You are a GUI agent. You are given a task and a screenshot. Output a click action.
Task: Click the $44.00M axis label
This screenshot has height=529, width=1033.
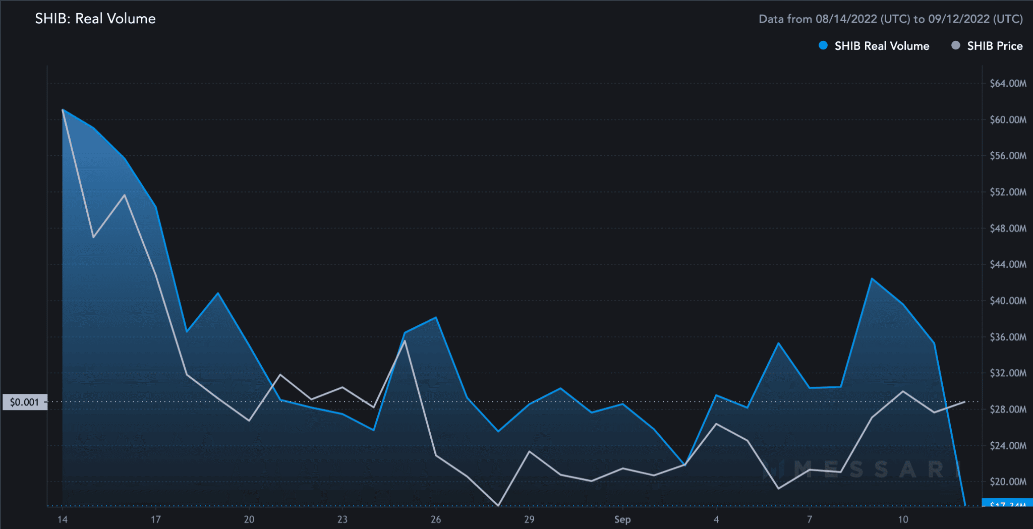1008,264
